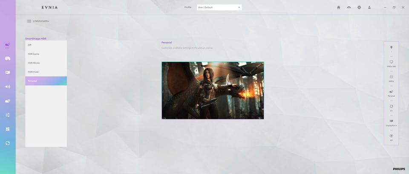Click the SmartImage HDR heading
Viewport: 409px width, 174px height.
click(x=36, y=39)
